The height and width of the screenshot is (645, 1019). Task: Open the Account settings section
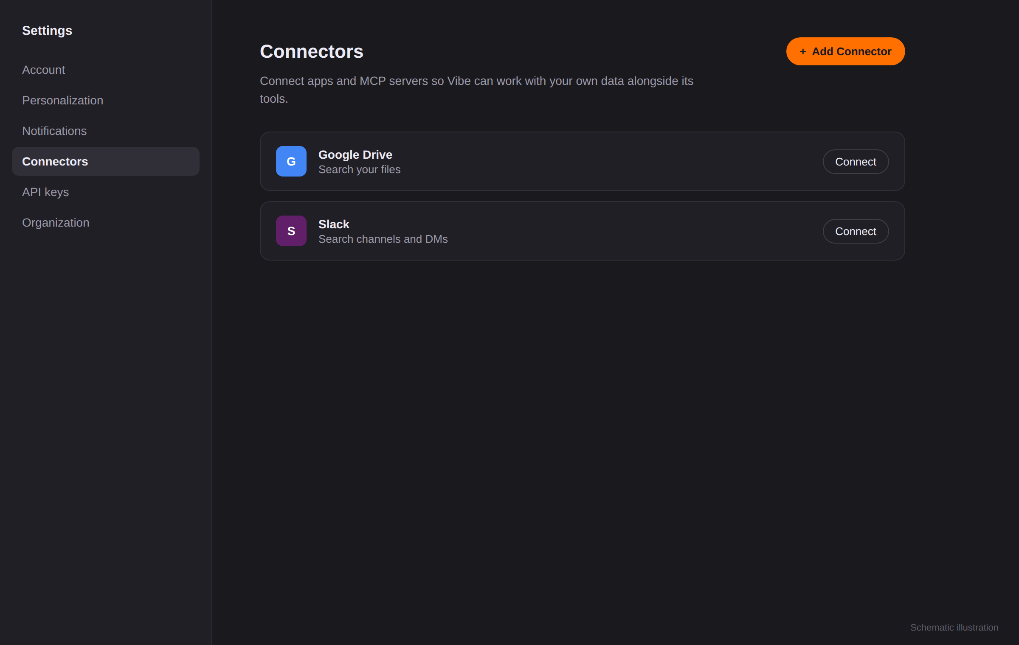[x=106, y=70]
